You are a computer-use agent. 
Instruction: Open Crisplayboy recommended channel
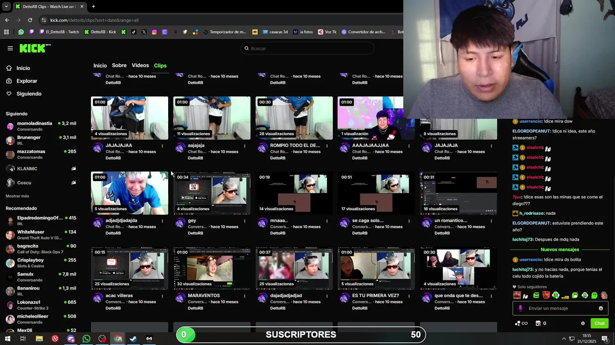click(41, 263)
